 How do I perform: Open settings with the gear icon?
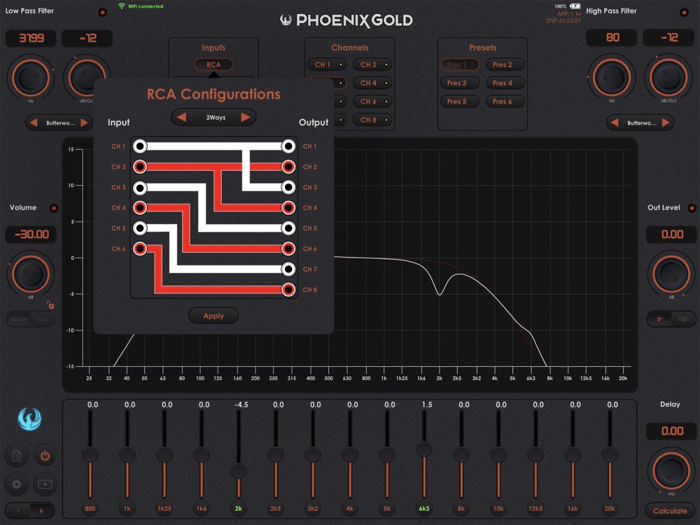point(17,484)
